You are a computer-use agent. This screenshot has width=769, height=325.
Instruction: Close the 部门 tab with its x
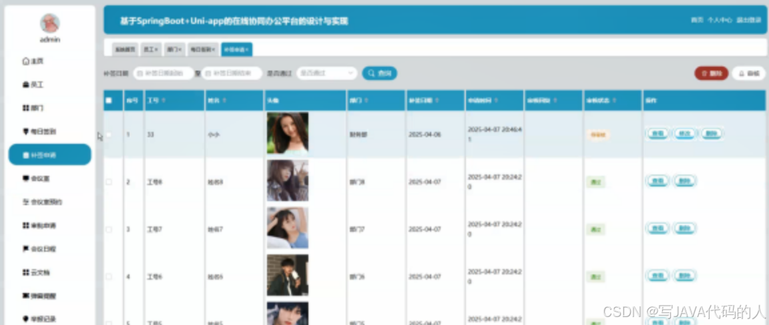(180, 49)
